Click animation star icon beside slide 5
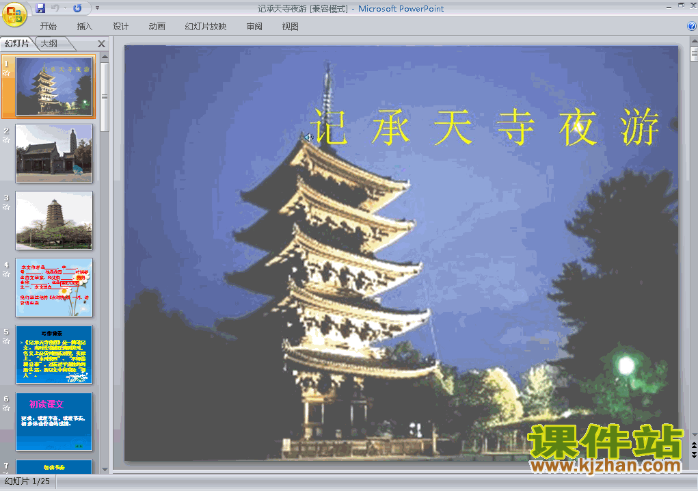 click(x=6, y=341)
